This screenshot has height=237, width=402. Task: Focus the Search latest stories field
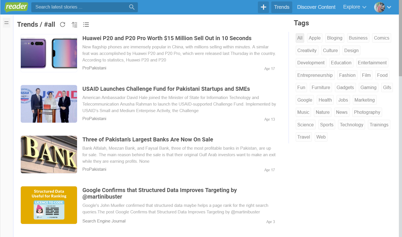84,7
